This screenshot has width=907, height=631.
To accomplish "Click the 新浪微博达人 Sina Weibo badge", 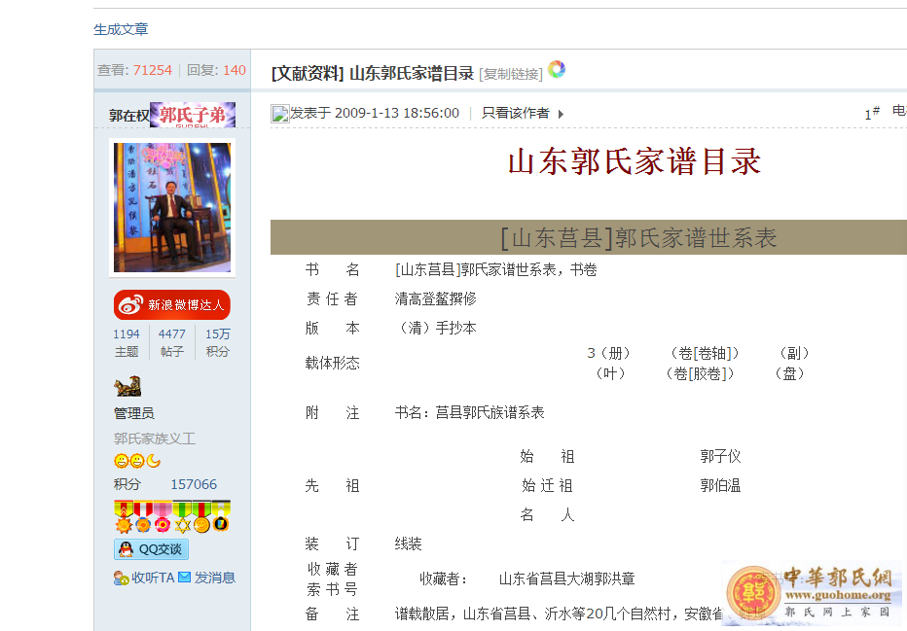I will tap(171, 304).
